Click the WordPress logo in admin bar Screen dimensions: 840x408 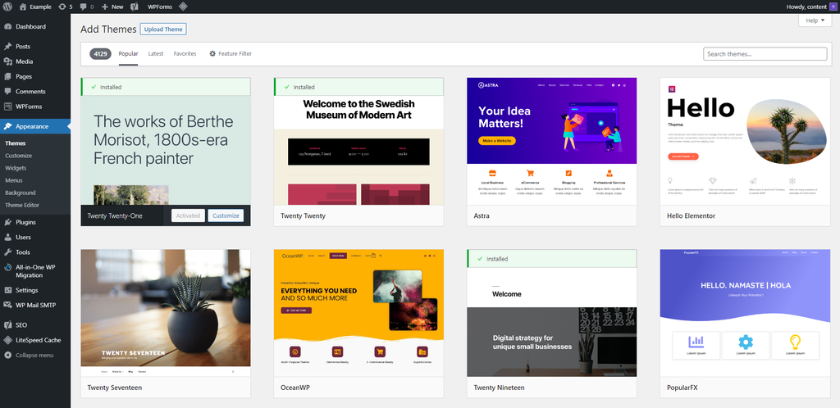[x=8, y=7]
